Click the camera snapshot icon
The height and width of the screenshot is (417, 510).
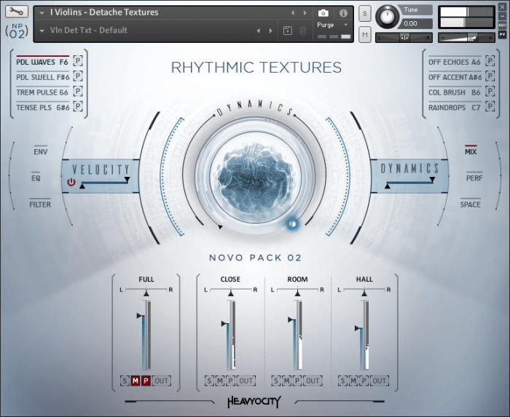coord(323,13)
